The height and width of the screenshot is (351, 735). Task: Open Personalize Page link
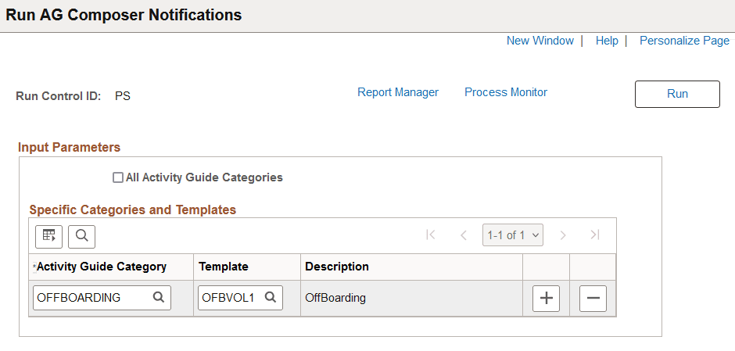point(684,41)
